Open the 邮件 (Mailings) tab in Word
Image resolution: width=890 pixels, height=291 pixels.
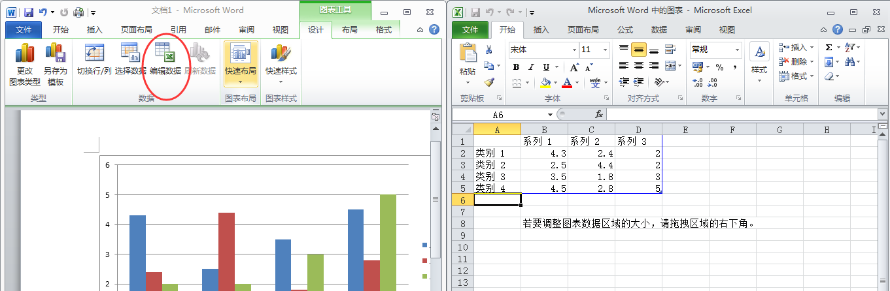tap(213, 29)
